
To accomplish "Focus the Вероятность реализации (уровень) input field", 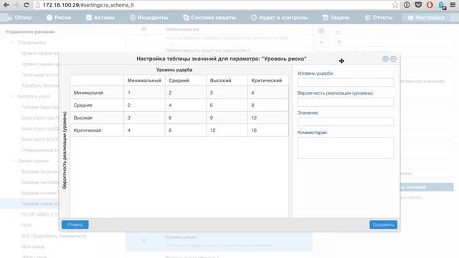I will [x=346, y=102].
